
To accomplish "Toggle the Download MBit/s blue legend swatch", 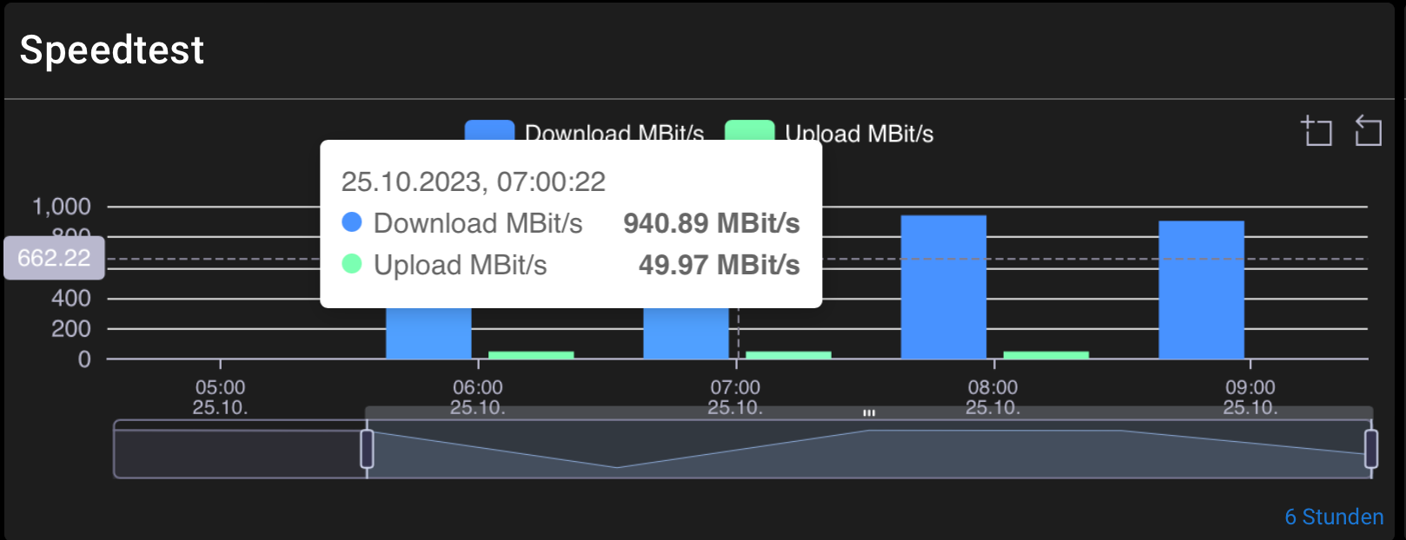I will tap(489, 131).
